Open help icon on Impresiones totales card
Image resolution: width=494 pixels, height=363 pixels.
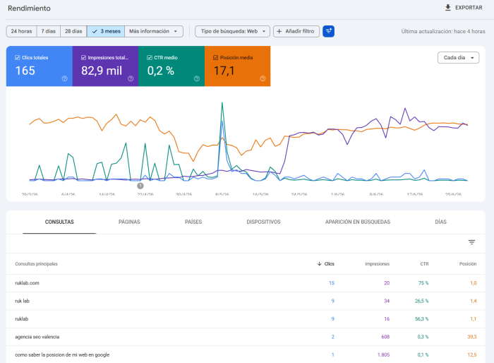click(x=131, y=78)
